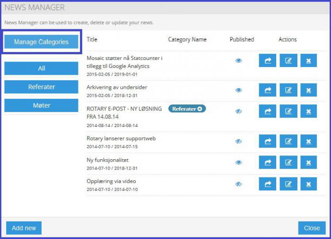This screenshot has height=239, width=331.
Task: Click share arrow for Rotary lanserer supportweb
Action: coord(268,141)
